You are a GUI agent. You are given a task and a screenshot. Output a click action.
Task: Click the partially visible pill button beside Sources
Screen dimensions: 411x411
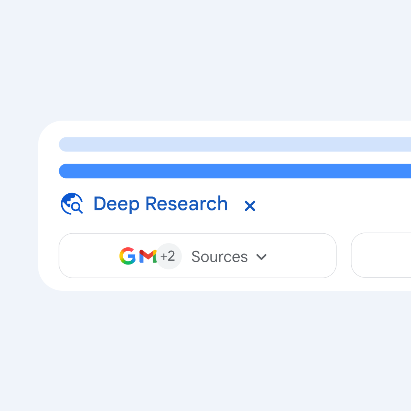coord(381,255)
